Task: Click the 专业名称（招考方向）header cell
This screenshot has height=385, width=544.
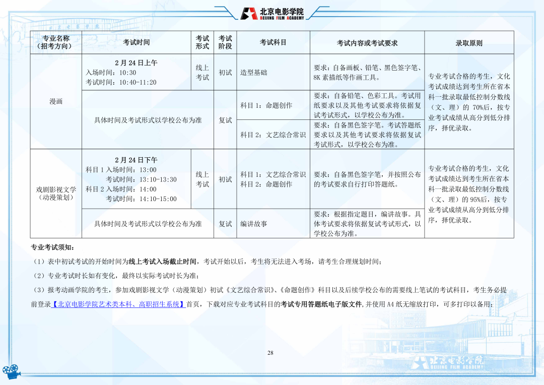Action: tap(56, 42)
